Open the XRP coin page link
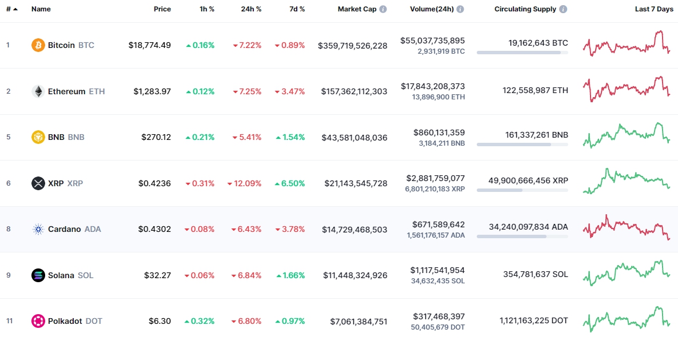 [x=65, y=183]
